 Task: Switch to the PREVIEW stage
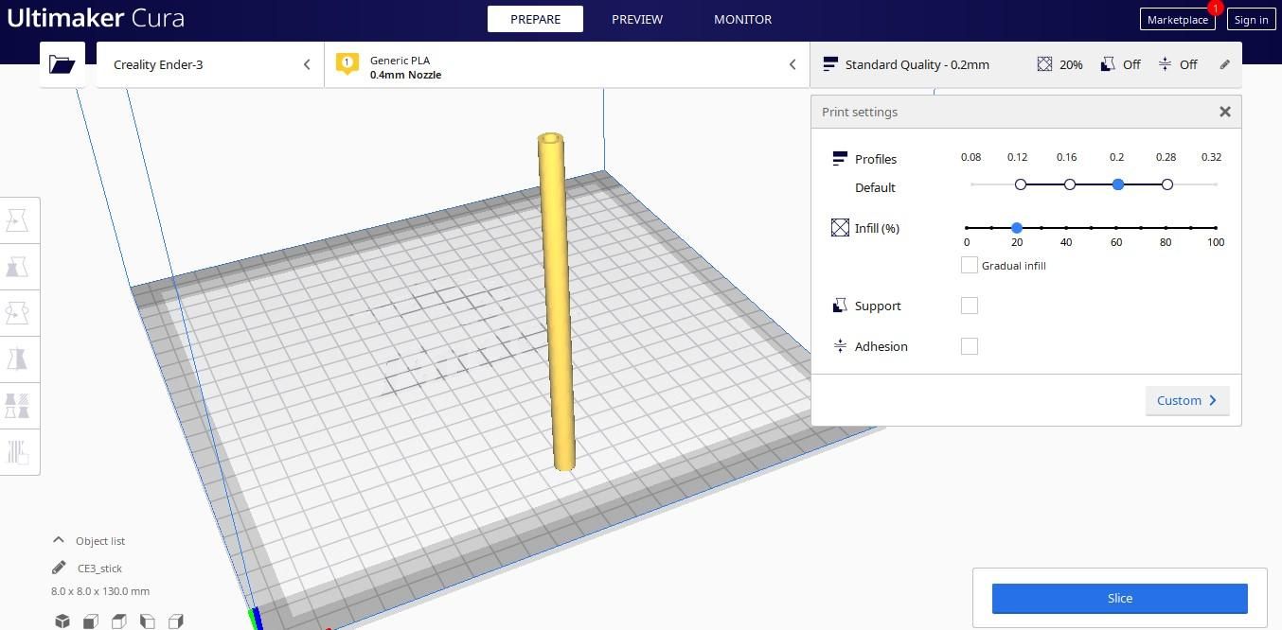click(637, 19)
